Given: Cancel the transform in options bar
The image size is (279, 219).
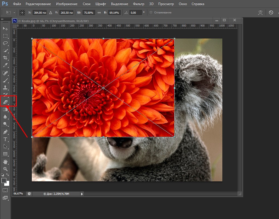Looking at the screenshot, I should pos(271,13).
